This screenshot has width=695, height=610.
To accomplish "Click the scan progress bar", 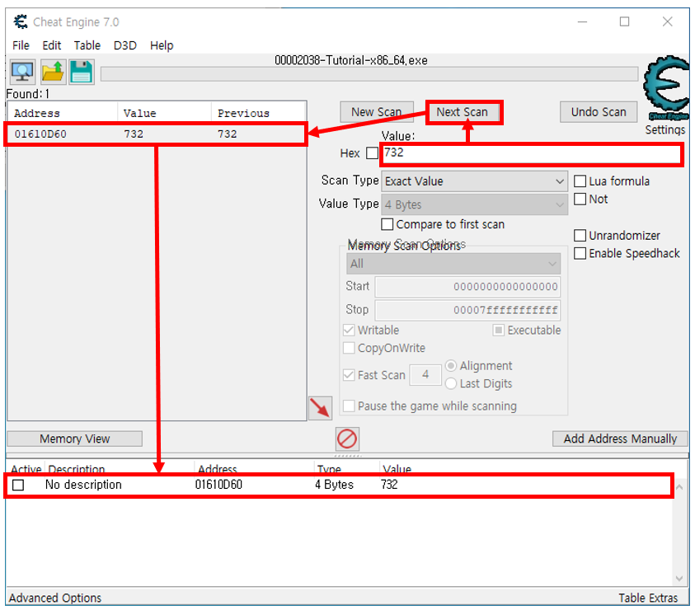I will click(369, 74).
